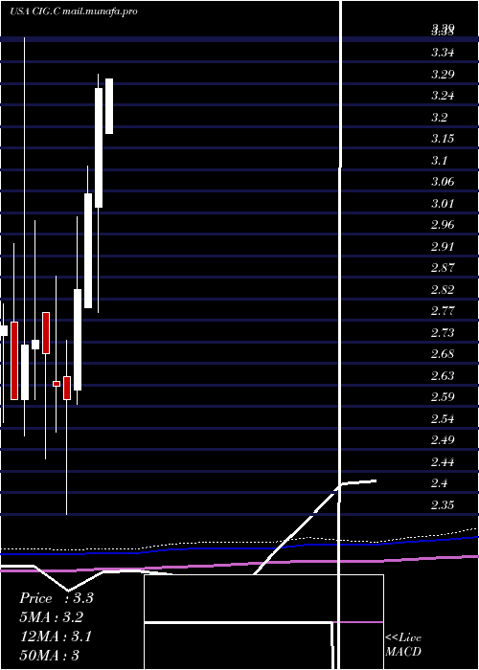This screenshot has width=479, height=670.
Task: Click the 'USA CIG.C mail.munafa.pro' chart title
Action: click(74, 11)
